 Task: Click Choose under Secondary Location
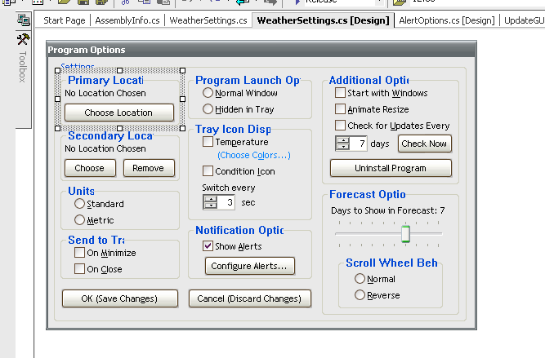pyautogui.click(x=90, y=168)
